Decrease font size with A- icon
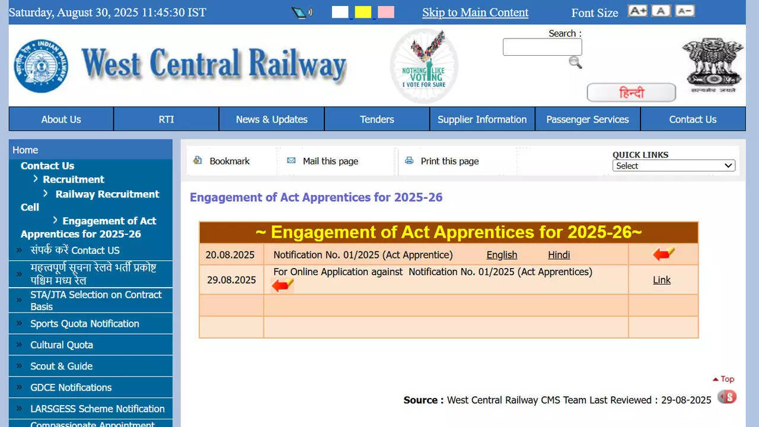The image size is (759, 427). 684,11
